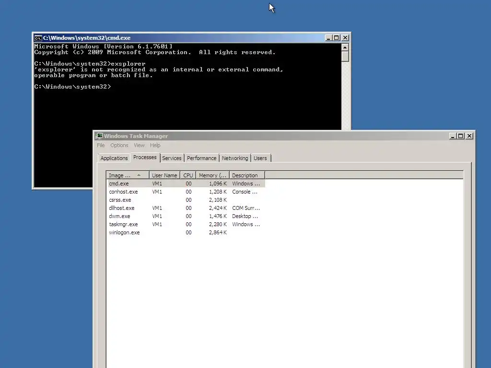491x368 pixels.
Task: Open the File menu in Task Manager
Action: click(101, 145)
